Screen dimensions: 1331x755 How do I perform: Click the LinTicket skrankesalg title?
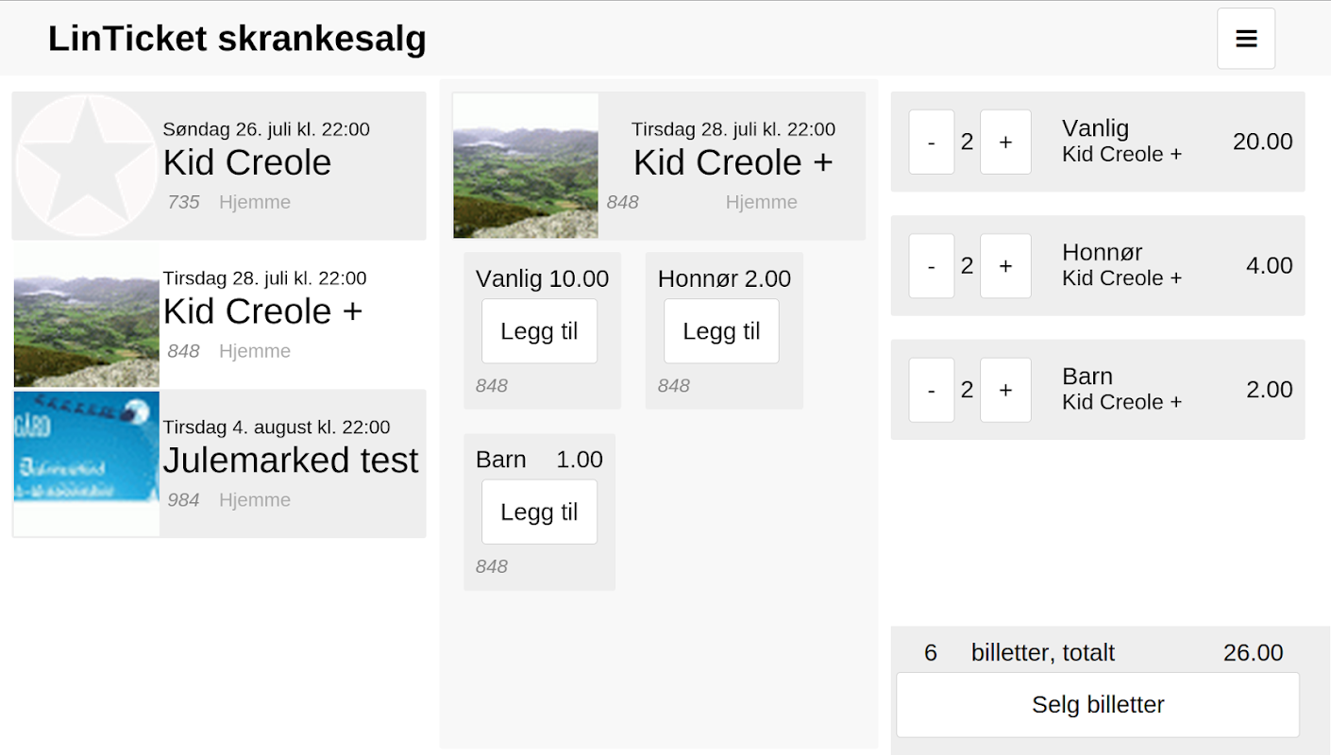(237, 39)
